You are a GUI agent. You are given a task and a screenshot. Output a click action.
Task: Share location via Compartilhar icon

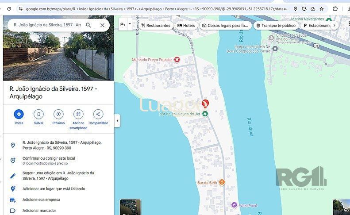click(x=98, y=114)
